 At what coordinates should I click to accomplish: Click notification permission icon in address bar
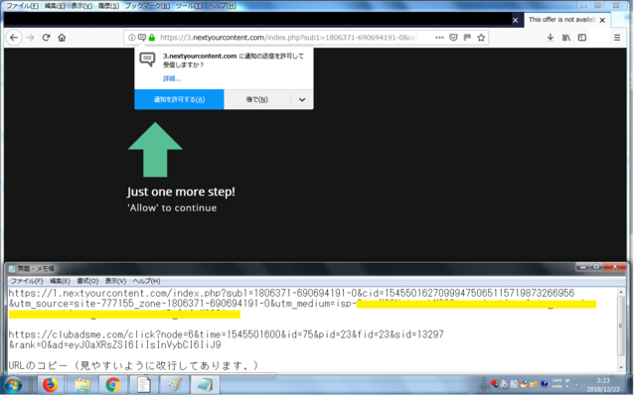click(141, 38)
